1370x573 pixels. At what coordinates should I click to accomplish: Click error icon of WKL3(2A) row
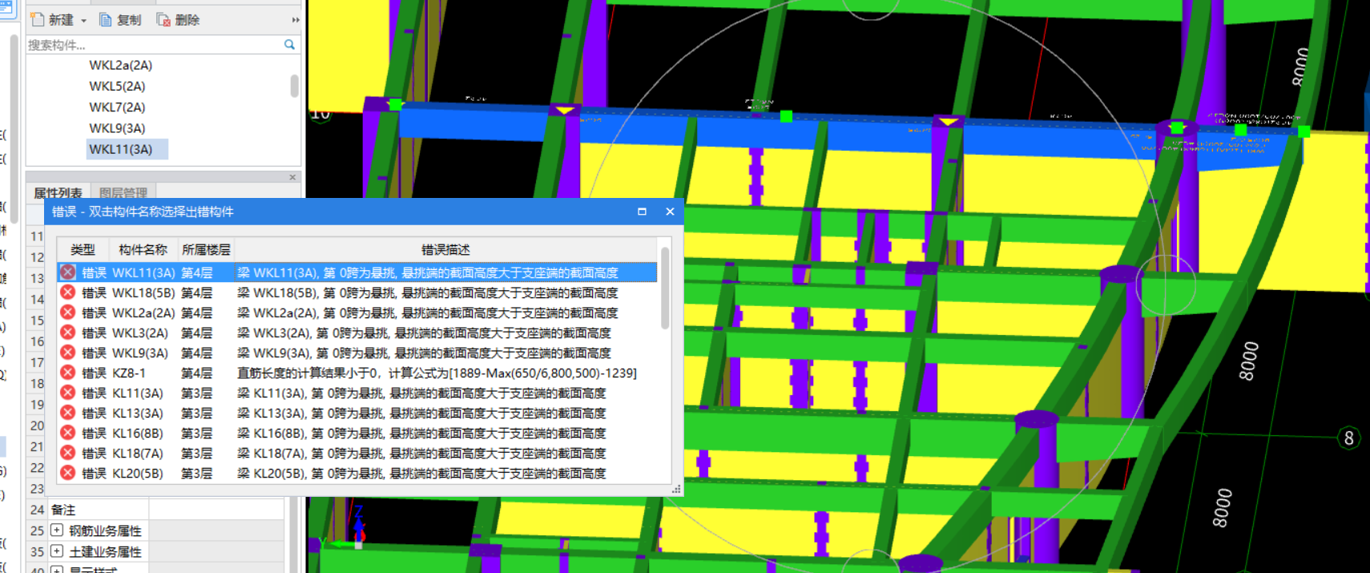[68, 333]
